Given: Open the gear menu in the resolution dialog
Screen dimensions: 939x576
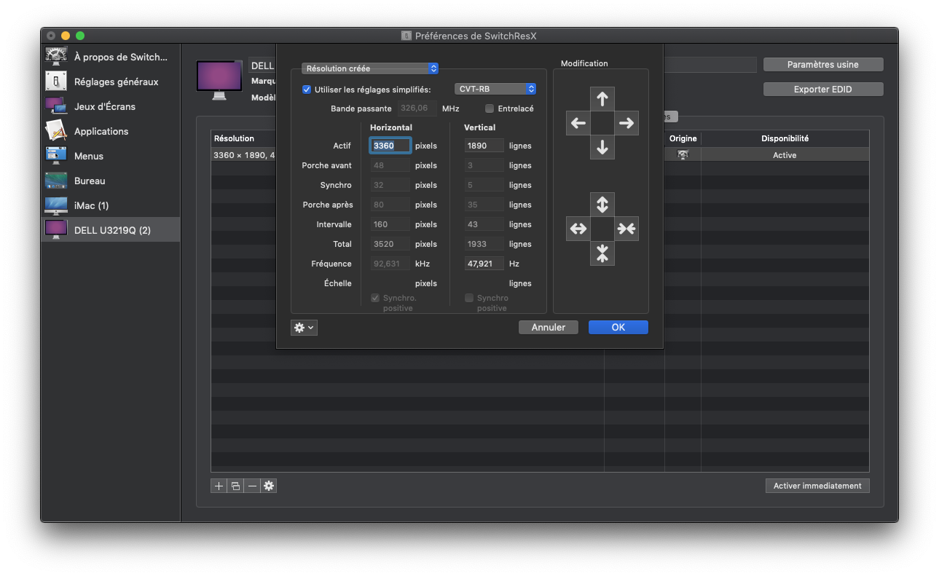Looking at the screenshot, I should point(304,328).
